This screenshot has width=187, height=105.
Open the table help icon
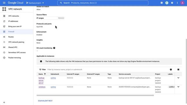point(171,69)
